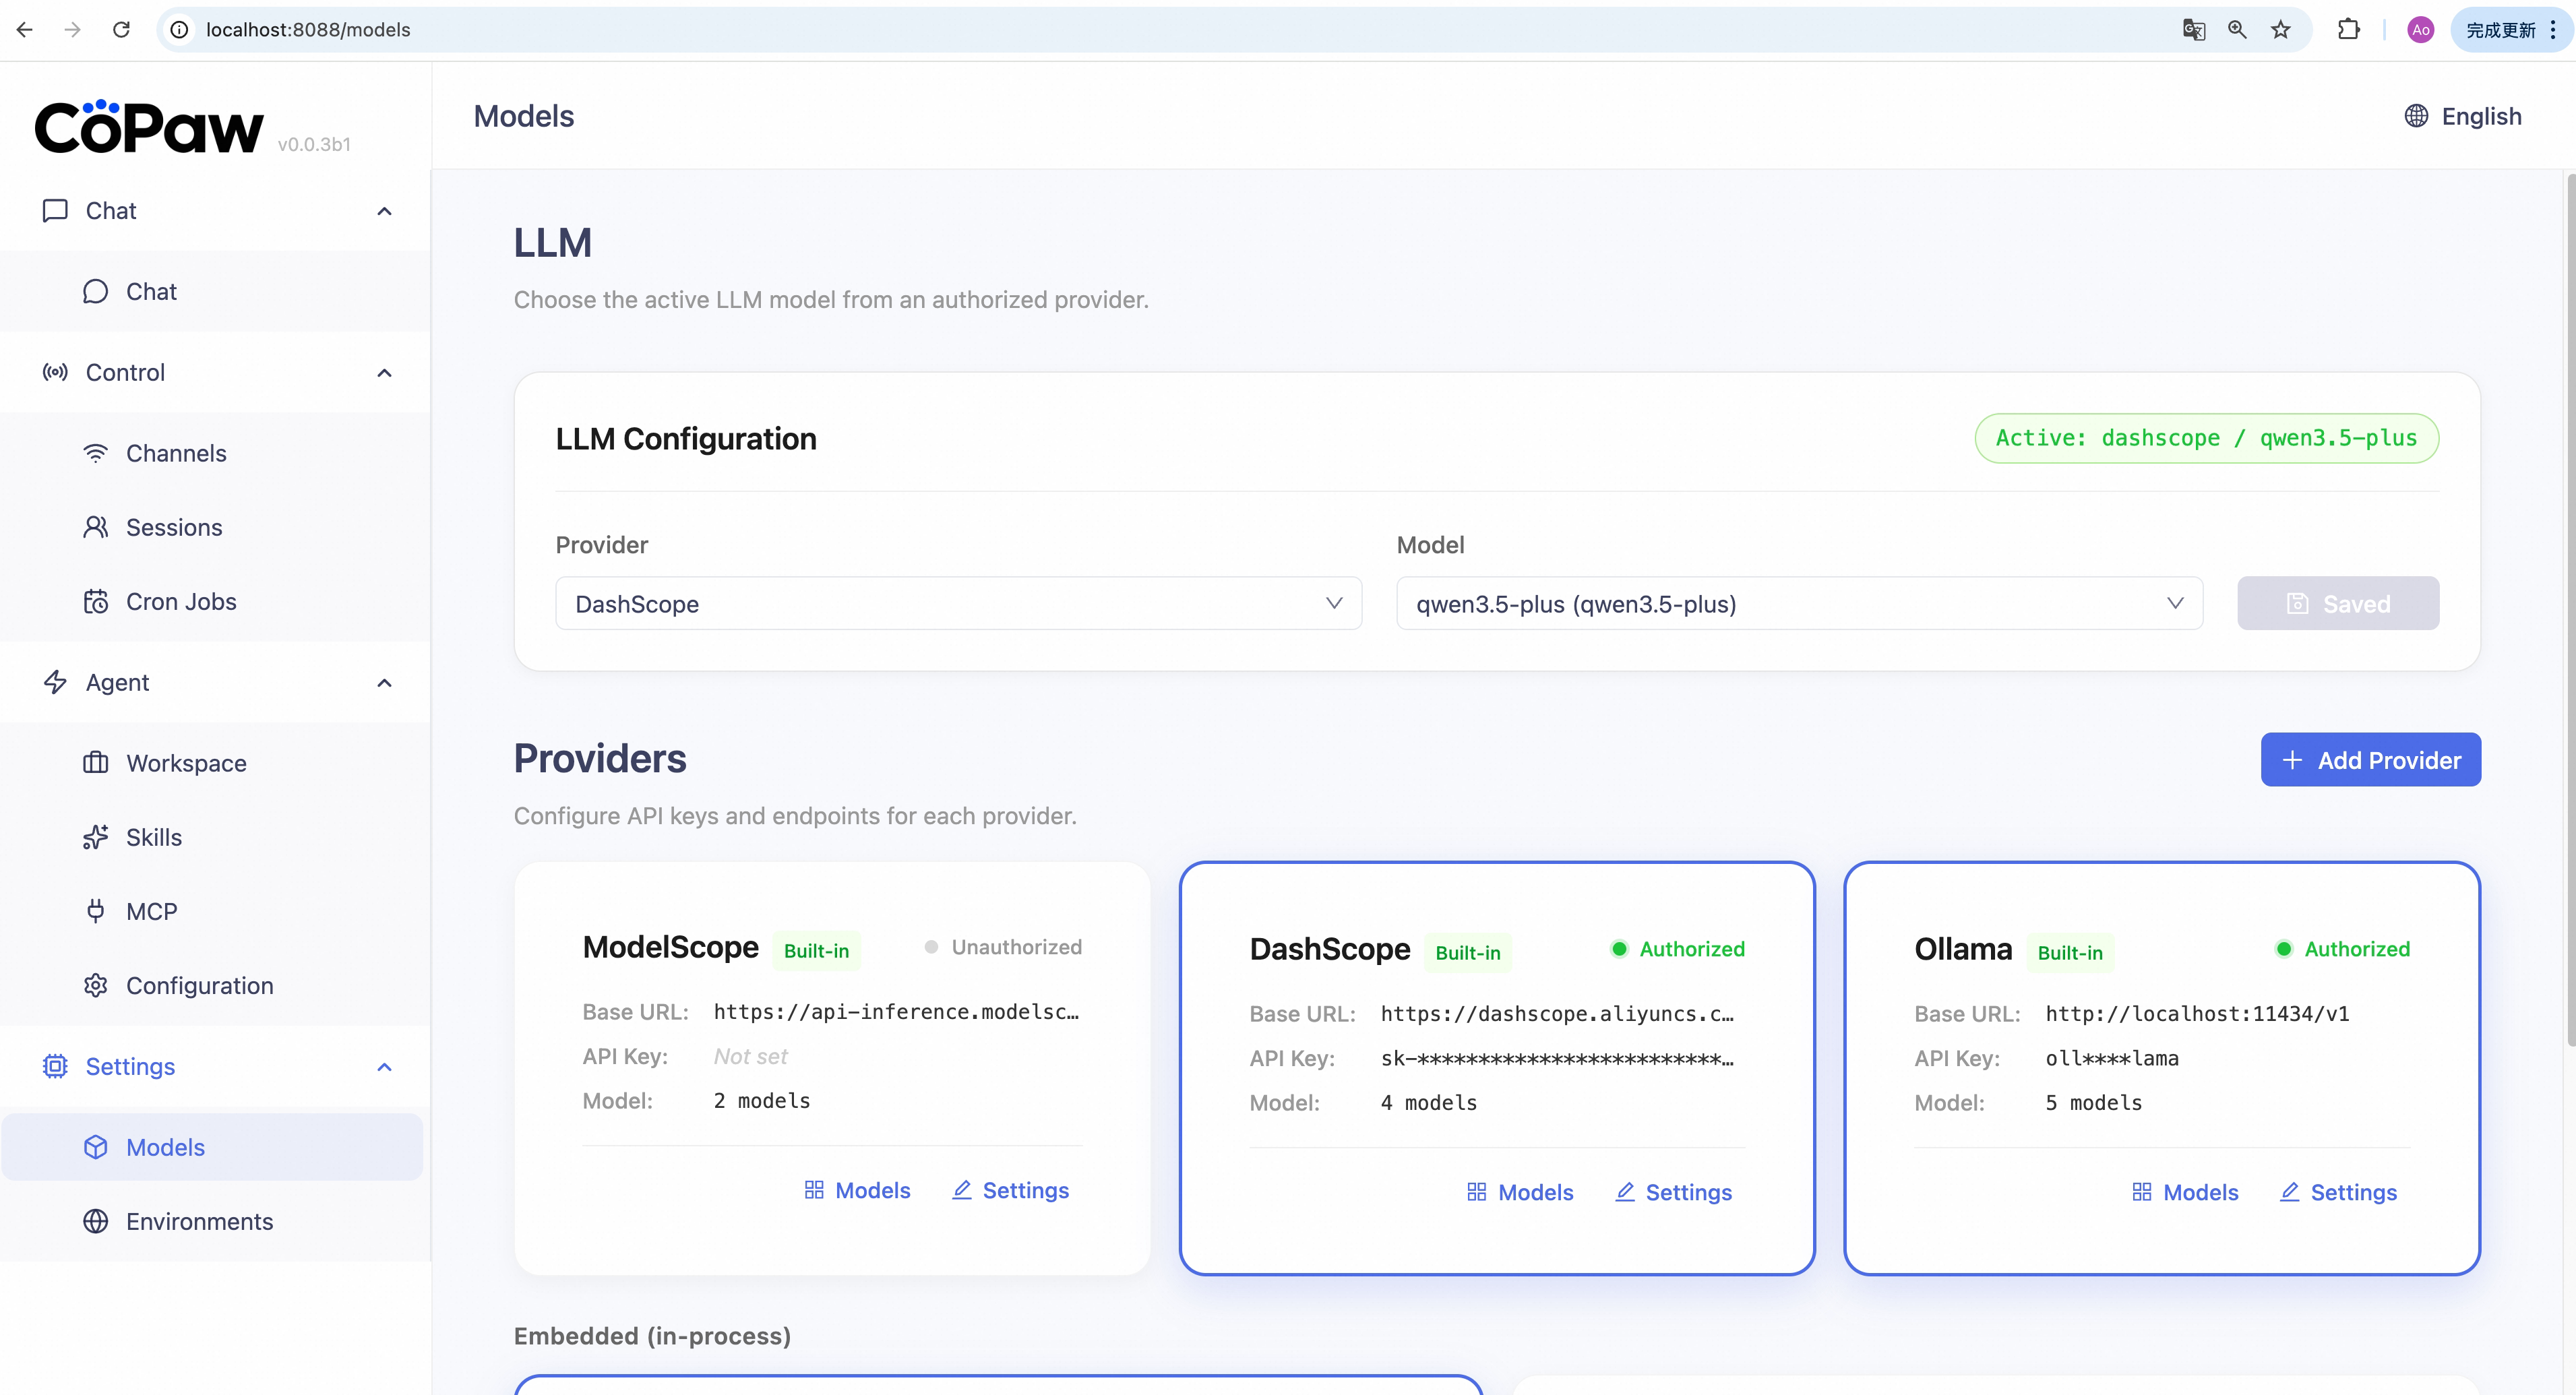Click the browser translate page icon
Image resolution: width=2576 pixels, height=1395 pixels.
pos(2193,30)
